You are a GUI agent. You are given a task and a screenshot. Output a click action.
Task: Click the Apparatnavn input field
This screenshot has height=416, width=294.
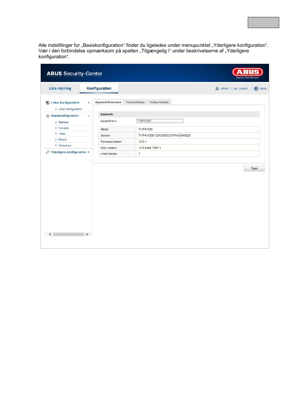pyautogui.click(x=160, y=121)
